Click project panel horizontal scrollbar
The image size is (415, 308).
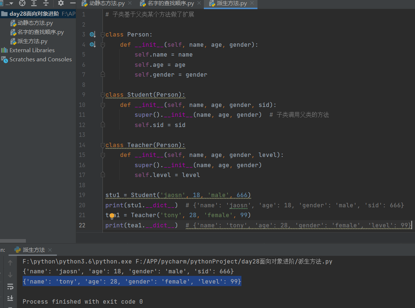tap(13, 241)
